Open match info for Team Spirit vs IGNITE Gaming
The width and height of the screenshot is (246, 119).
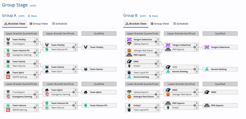click(35, 75)
